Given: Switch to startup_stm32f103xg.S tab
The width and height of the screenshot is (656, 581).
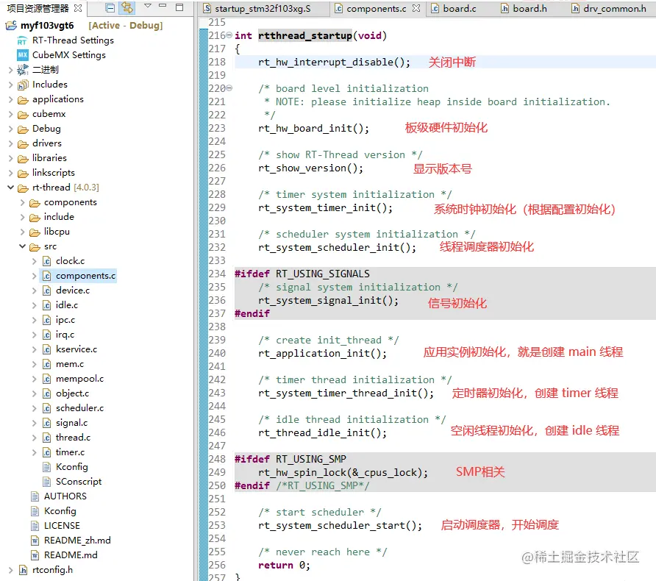Looking at the screenshot, I should 263,8.
